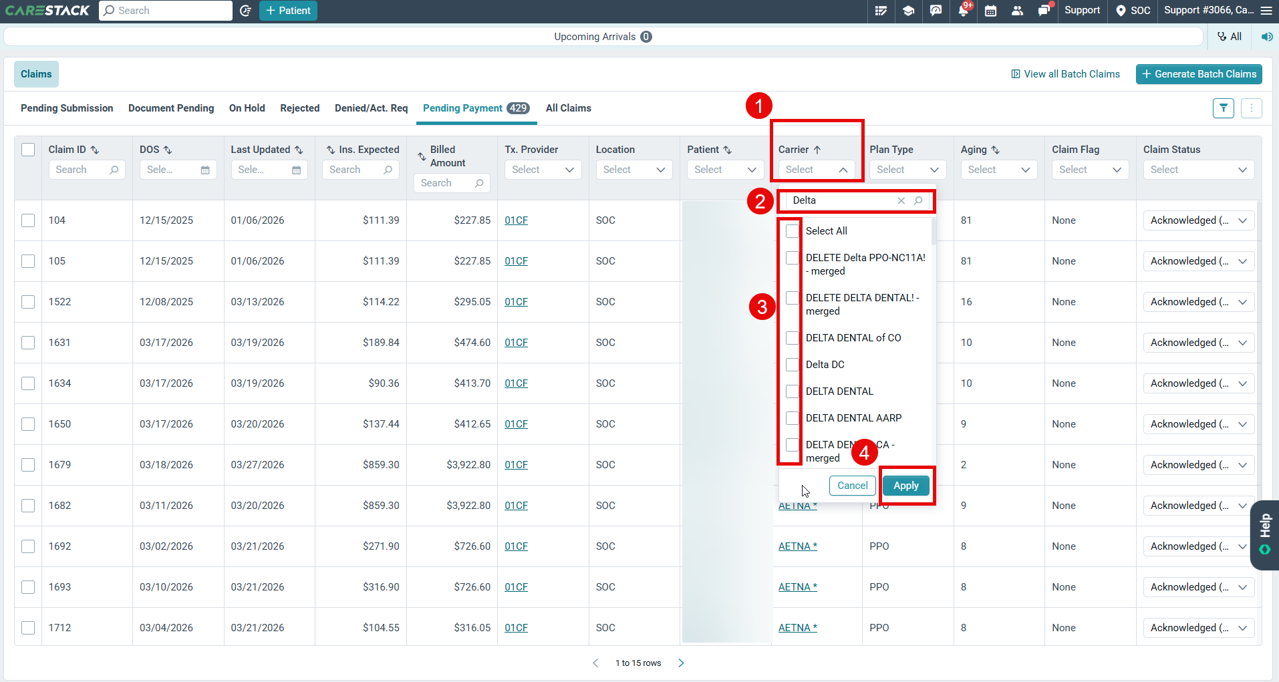
Task: Switch to the On Hold tab
Action: [247, 108]
